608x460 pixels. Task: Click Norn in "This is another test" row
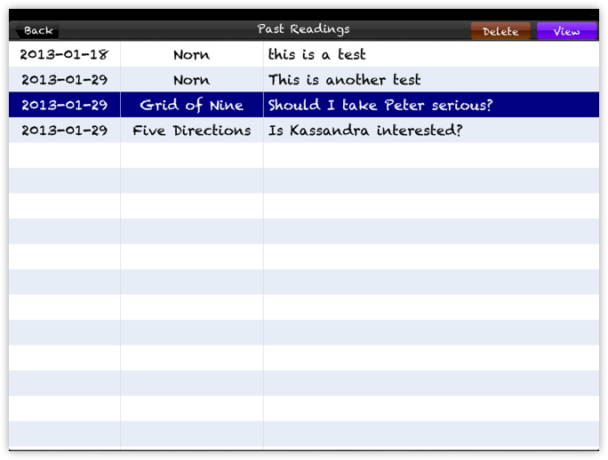click(x=191, y=80)
